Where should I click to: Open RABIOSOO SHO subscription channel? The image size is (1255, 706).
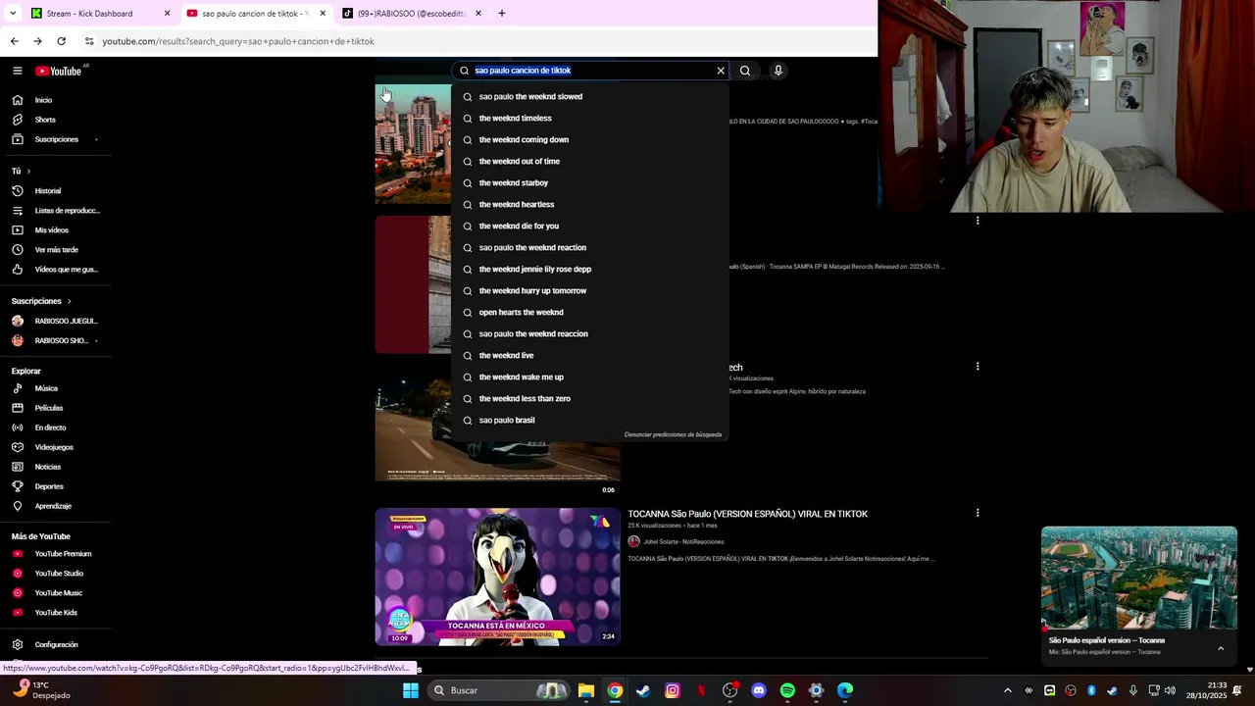tap(55, 341)
